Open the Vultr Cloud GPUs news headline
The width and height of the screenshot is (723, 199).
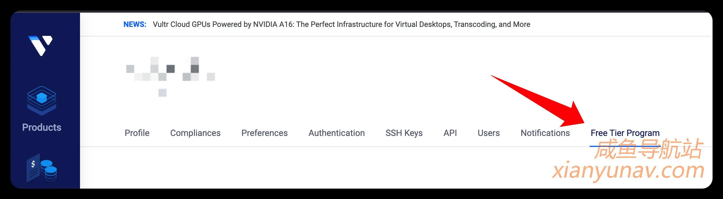click(341, 24)
